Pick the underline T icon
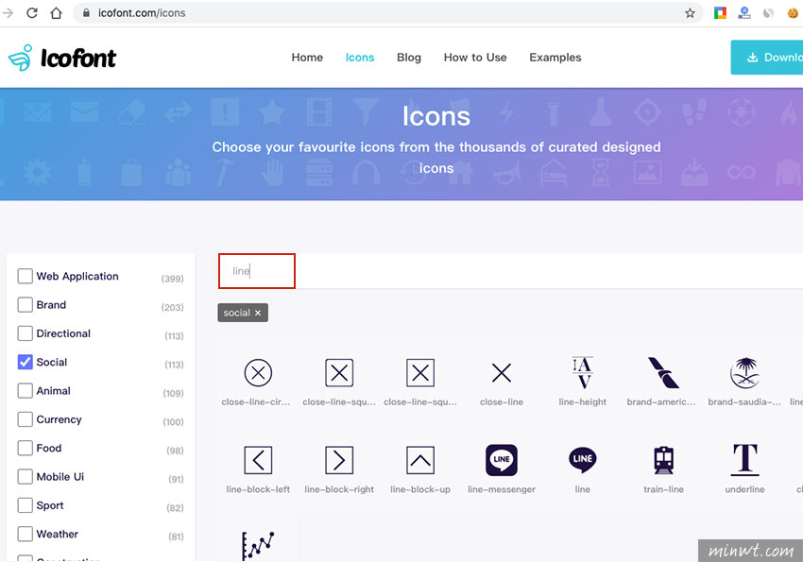 [745, 460]
